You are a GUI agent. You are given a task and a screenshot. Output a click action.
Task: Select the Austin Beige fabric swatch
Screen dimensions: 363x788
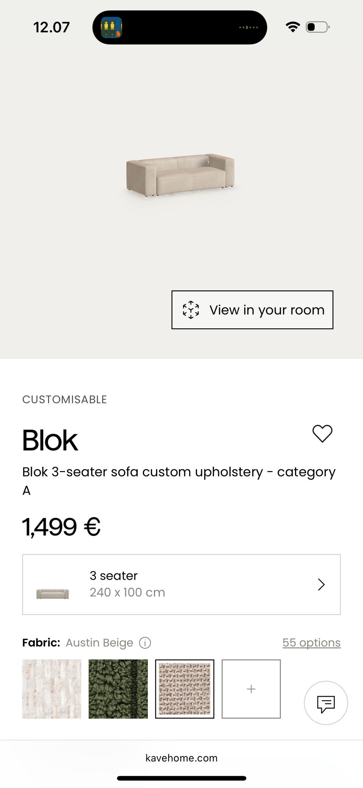[185, 689]
